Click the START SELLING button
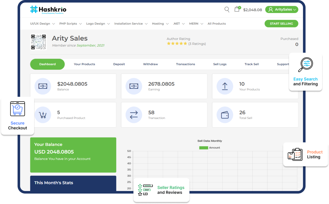 281,24
